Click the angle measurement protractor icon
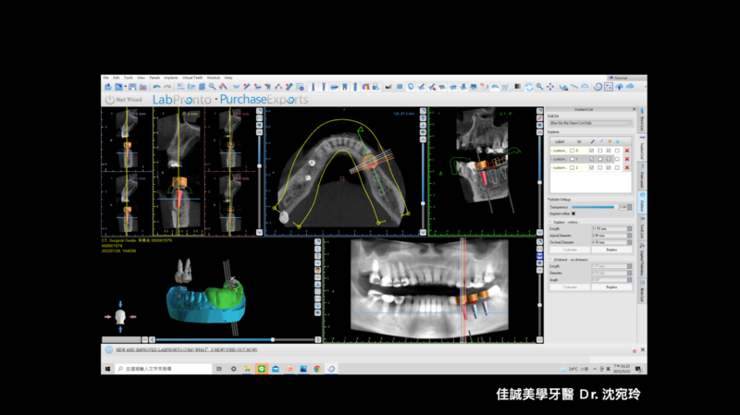 click(586, 87)
